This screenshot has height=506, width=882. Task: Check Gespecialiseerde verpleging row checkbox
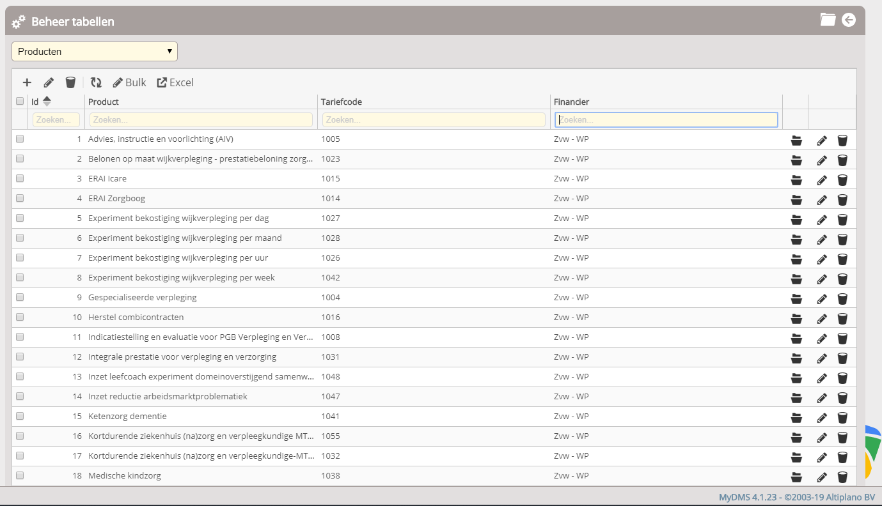pyautogui.click(x=20, y=297)
